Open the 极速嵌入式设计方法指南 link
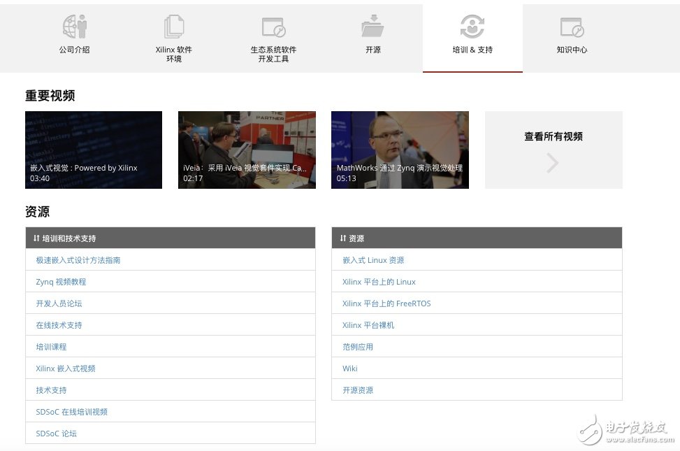Screen dimensions: 680x451 pyautogui.click(x=78, y=260)
